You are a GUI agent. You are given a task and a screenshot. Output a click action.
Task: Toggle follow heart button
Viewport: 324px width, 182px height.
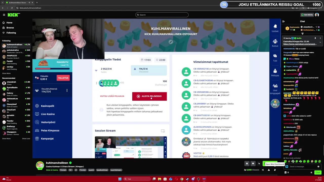point(253,164)
